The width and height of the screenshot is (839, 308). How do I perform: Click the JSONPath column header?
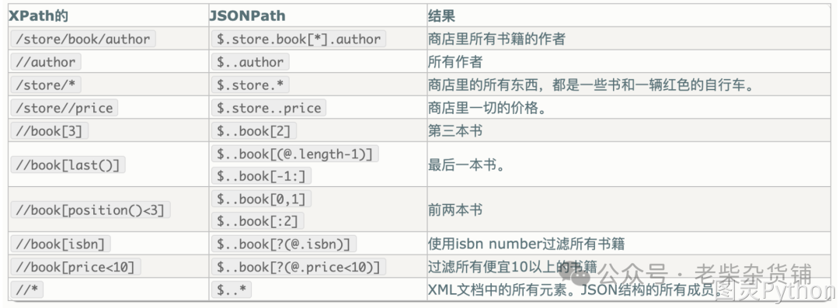click(247, 16)
